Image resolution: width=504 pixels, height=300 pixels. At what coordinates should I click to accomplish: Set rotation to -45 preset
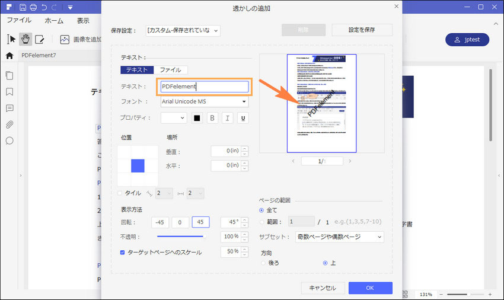[160, 222]
